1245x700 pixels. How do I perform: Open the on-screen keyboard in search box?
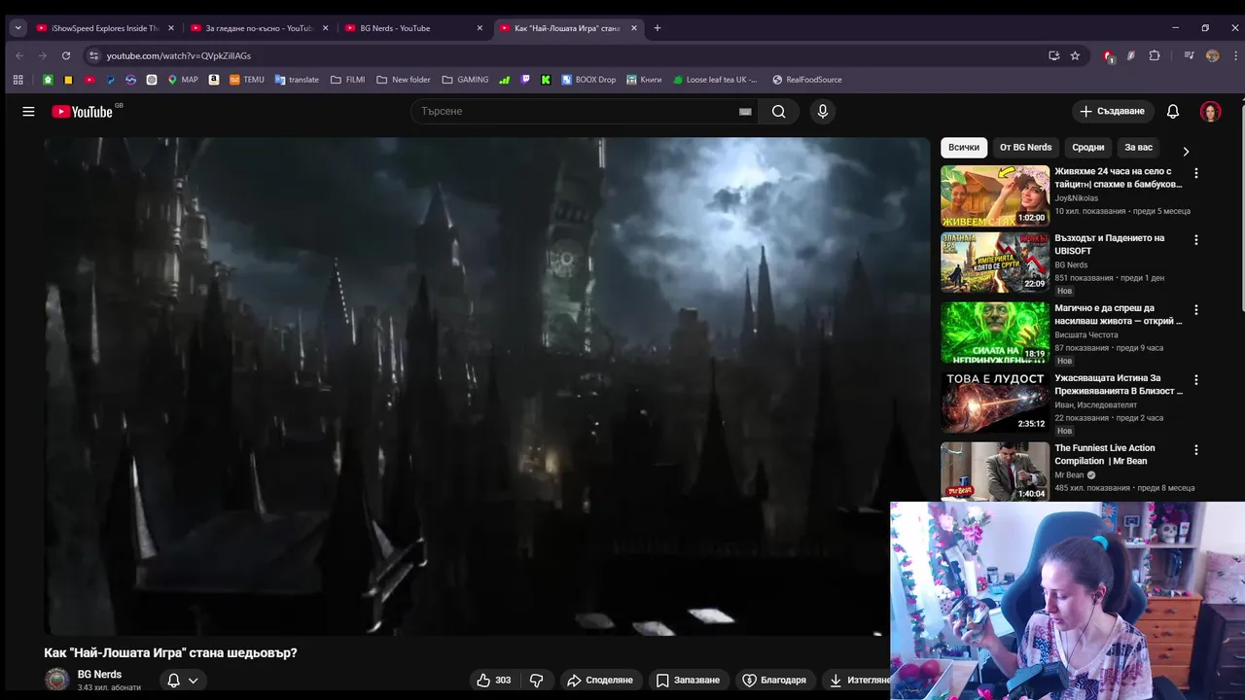pos(745,112)
